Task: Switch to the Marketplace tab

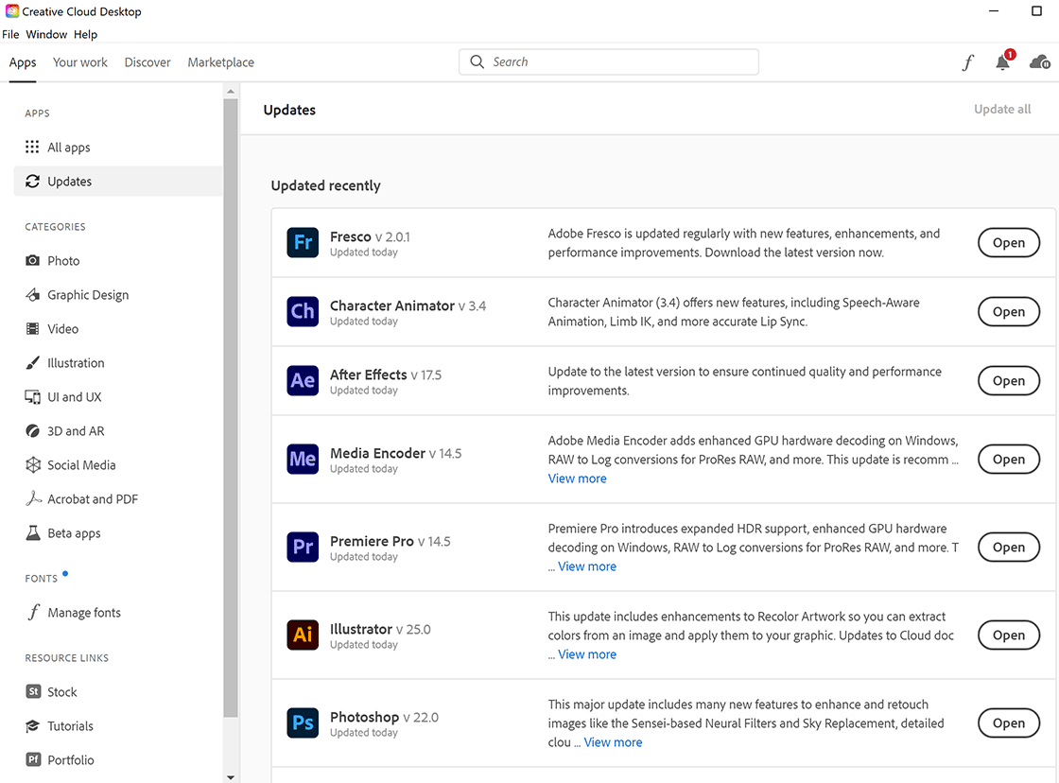Action: coord(221,62)
